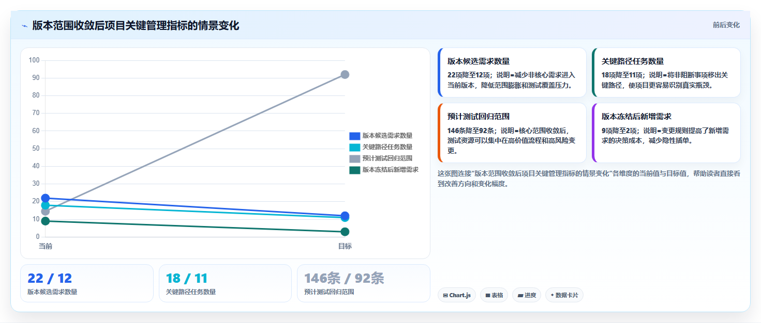This screenshot has width=761, height=323.
Task: Toggle 版本冻结后新增需求 legend green swatch
Action: click(x=354, y=170)
